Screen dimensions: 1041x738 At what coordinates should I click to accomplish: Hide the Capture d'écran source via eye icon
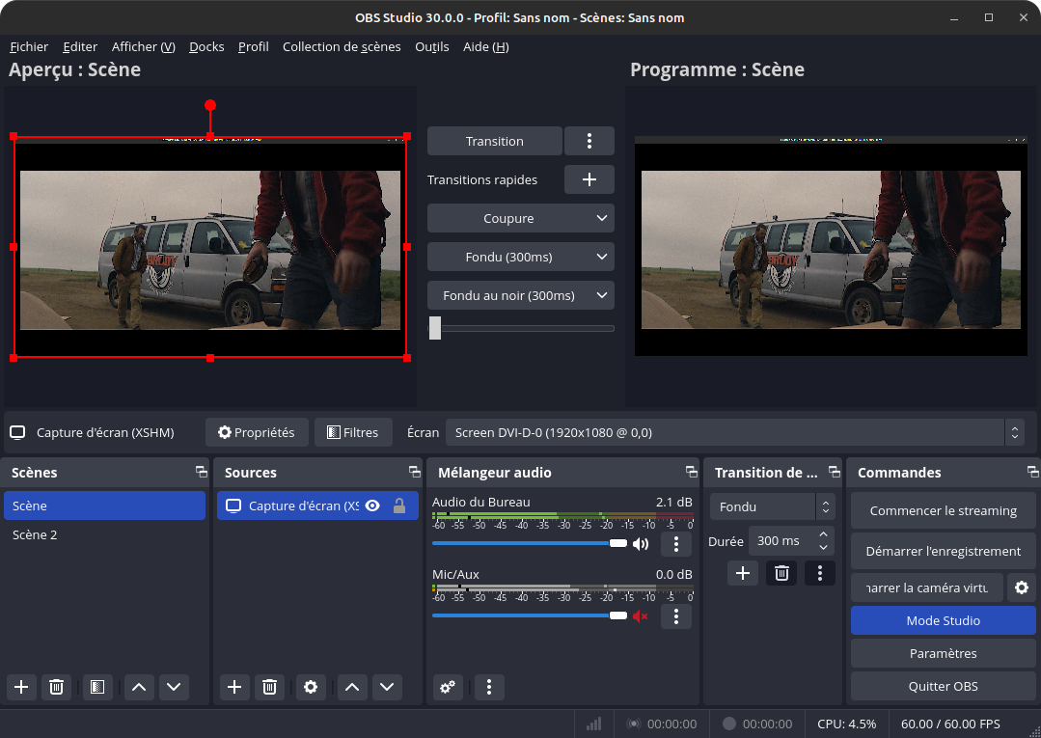pos(372,506)
